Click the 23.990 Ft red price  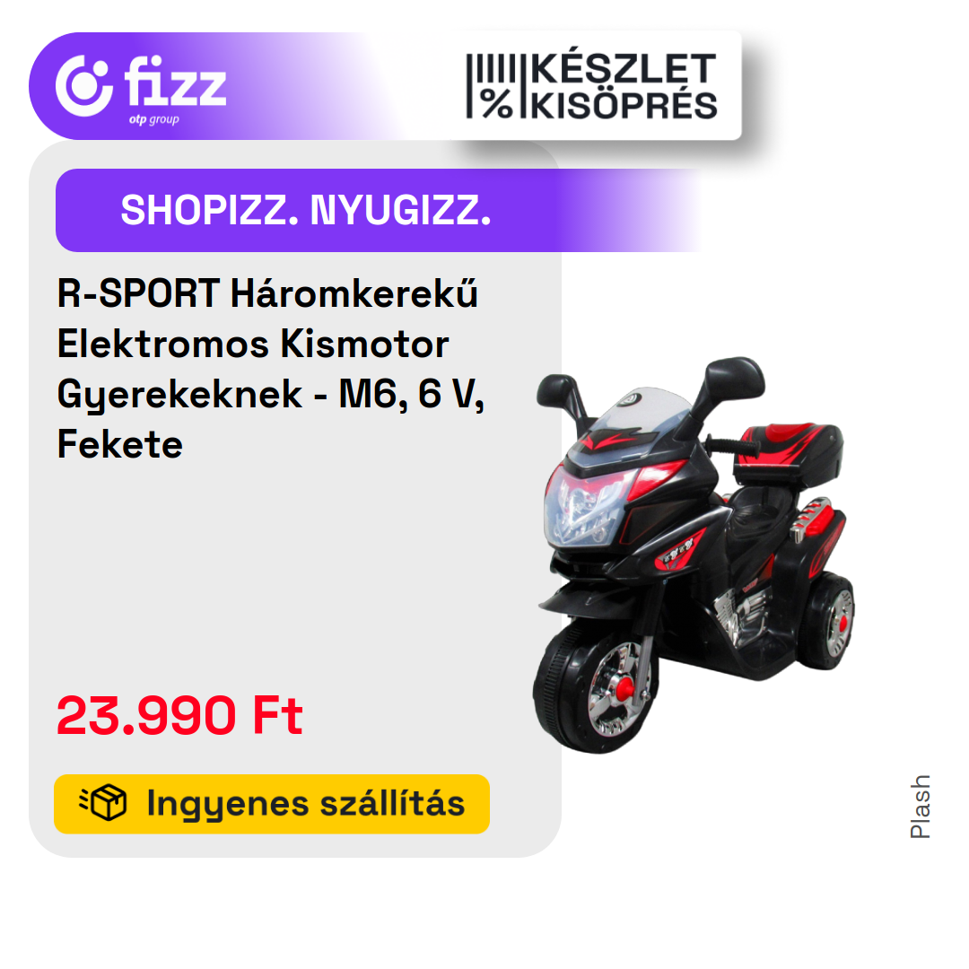(179, 716)
